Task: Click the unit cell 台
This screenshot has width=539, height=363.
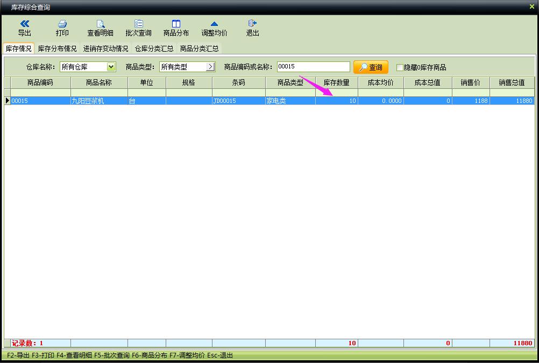Action: pyautogui.click(x=147, y=101)
